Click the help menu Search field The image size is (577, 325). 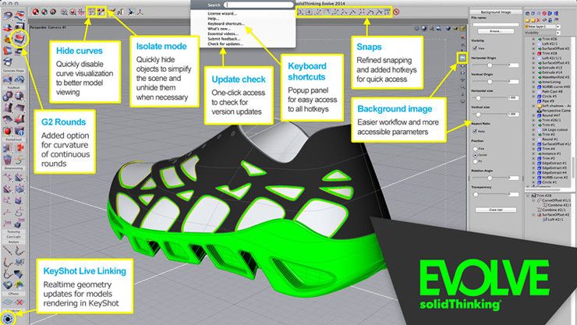pyautogui.click(x=259, y=5)
